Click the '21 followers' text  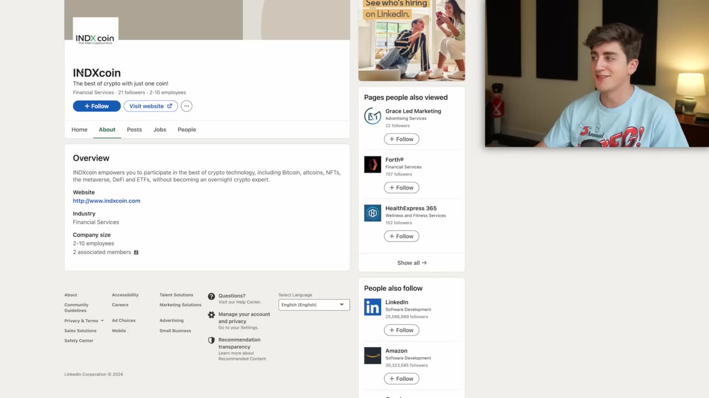pyautogui.click(x=131, y=93)
